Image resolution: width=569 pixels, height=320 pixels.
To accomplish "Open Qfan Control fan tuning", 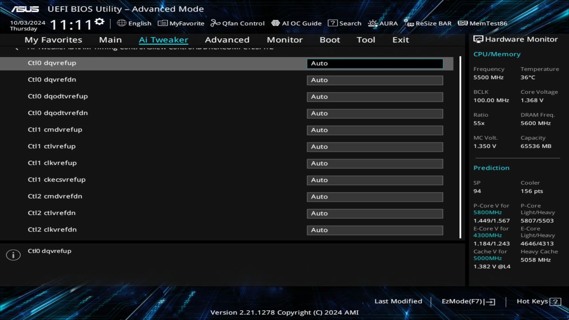I will [x=237, y=23].
